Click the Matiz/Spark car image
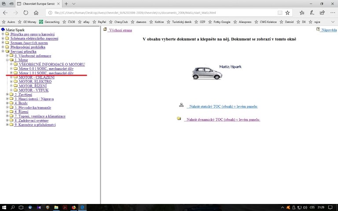 coord(207,73)
